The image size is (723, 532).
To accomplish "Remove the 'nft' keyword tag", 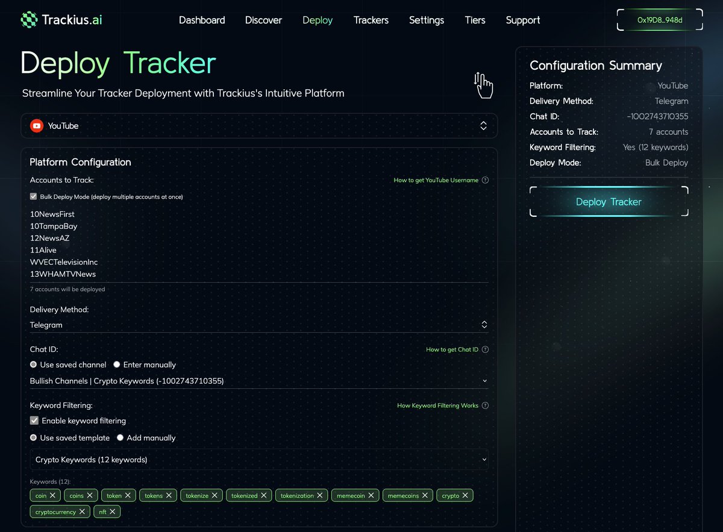I will (112, 512).
